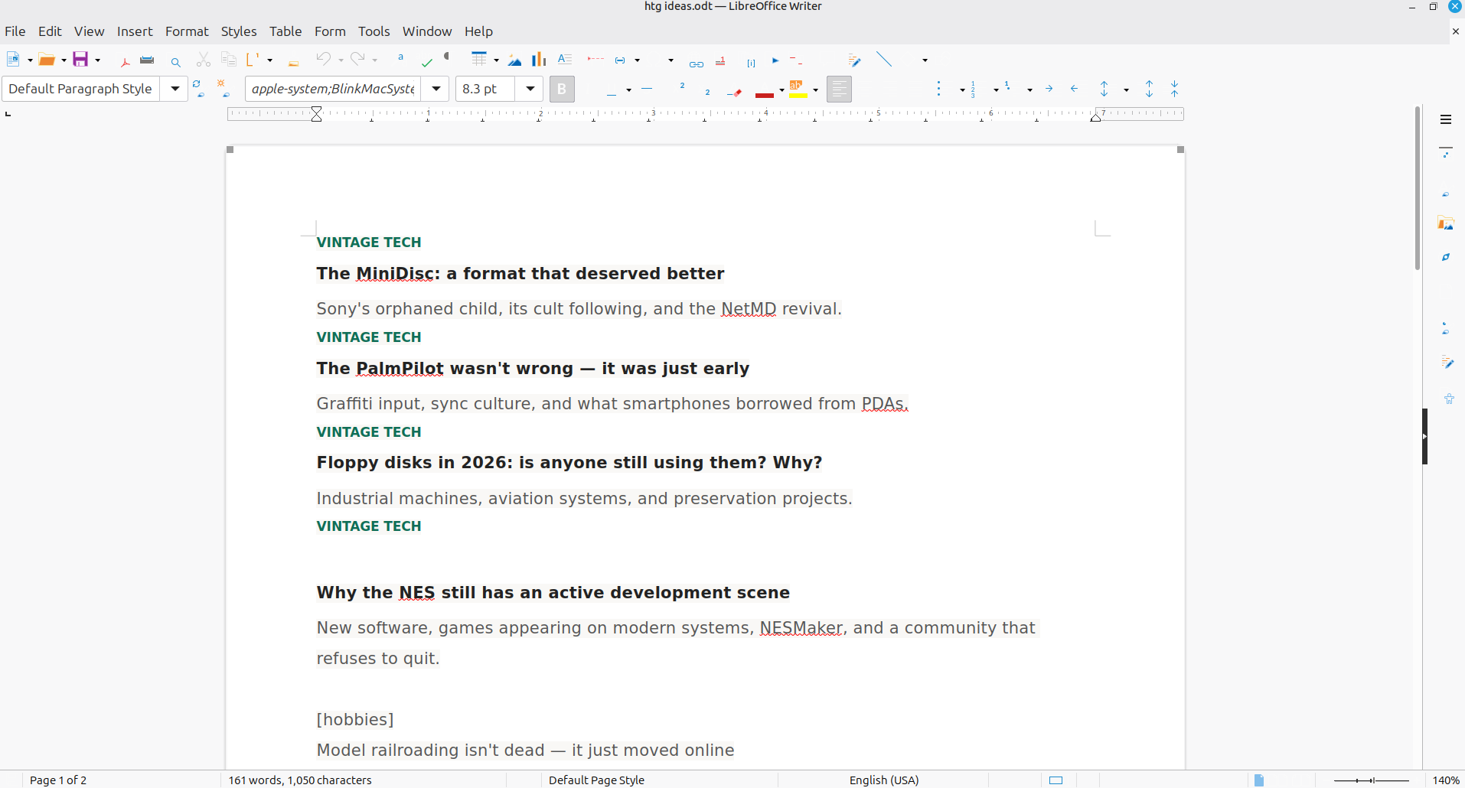Insert a hyperlink with the chain icon
The image size is (1465, 788).
coord(696,63)
